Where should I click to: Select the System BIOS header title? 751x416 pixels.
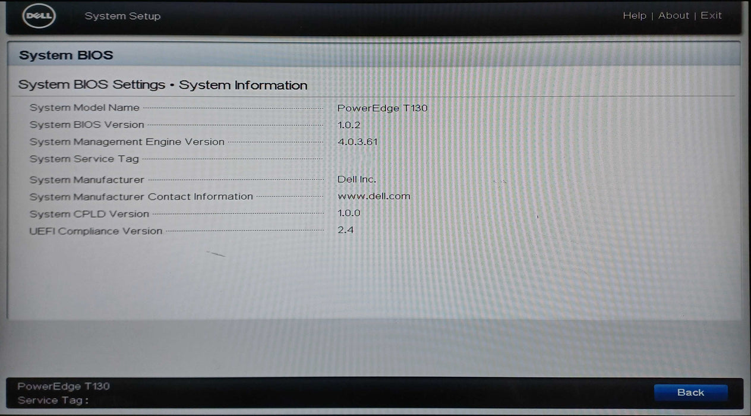[x=66, y=55]
